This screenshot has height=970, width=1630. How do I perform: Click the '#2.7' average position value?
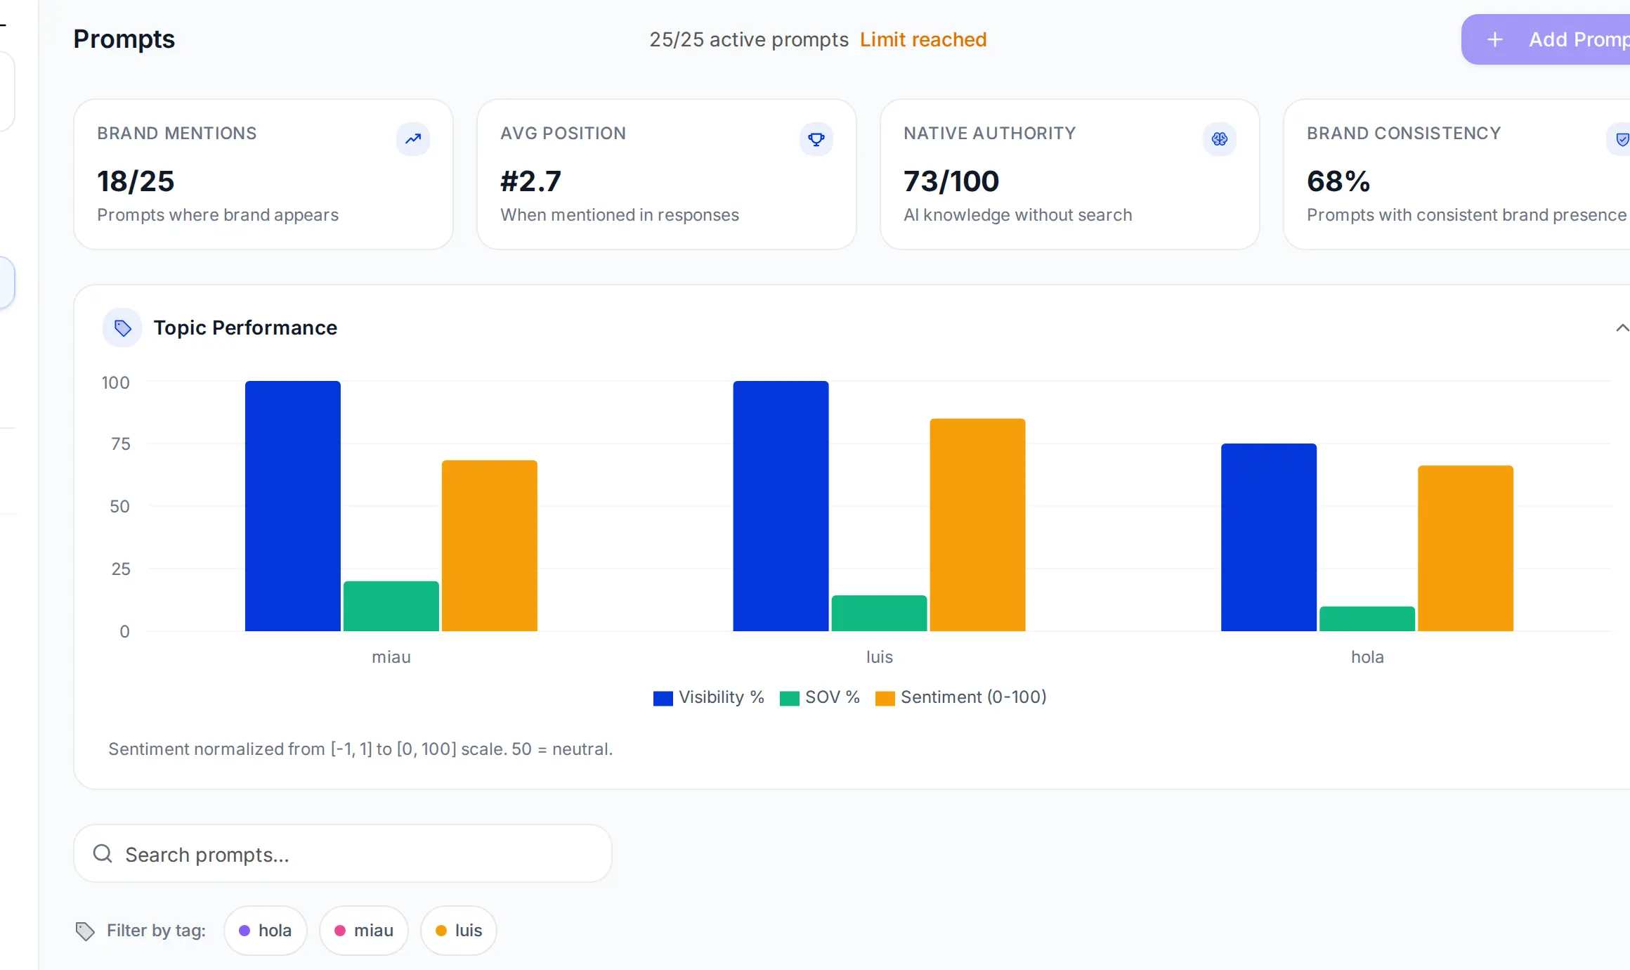click(x=530, y=181)
